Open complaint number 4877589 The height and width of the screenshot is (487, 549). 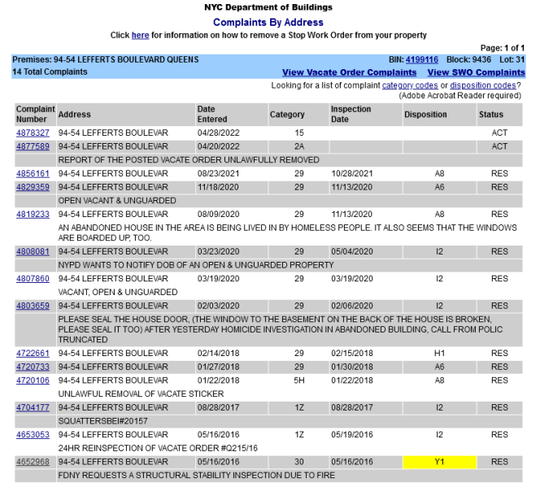pyautogui.click(x=33, y=146)
